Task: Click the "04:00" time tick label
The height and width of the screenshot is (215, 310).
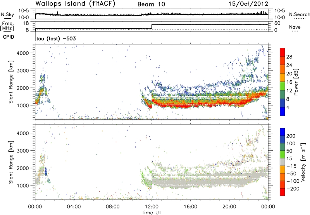Action: click(x=74, y=207)
